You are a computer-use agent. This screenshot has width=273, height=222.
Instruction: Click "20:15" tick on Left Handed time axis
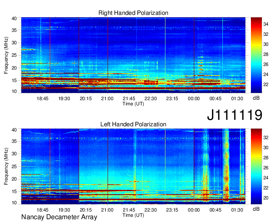86,210
